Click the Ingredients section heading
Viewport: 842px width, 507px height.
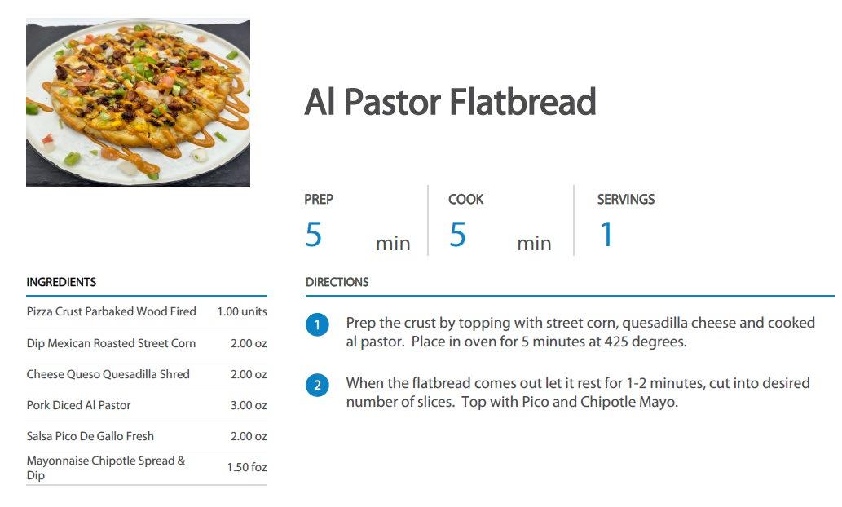point(61,282)
